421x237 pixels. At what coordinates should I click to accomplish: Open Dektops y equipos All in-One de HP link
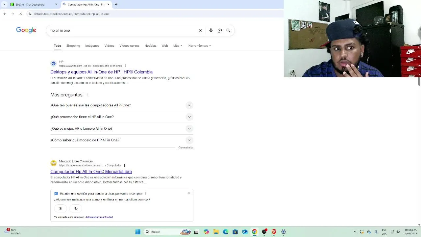[x=101, y=72]
